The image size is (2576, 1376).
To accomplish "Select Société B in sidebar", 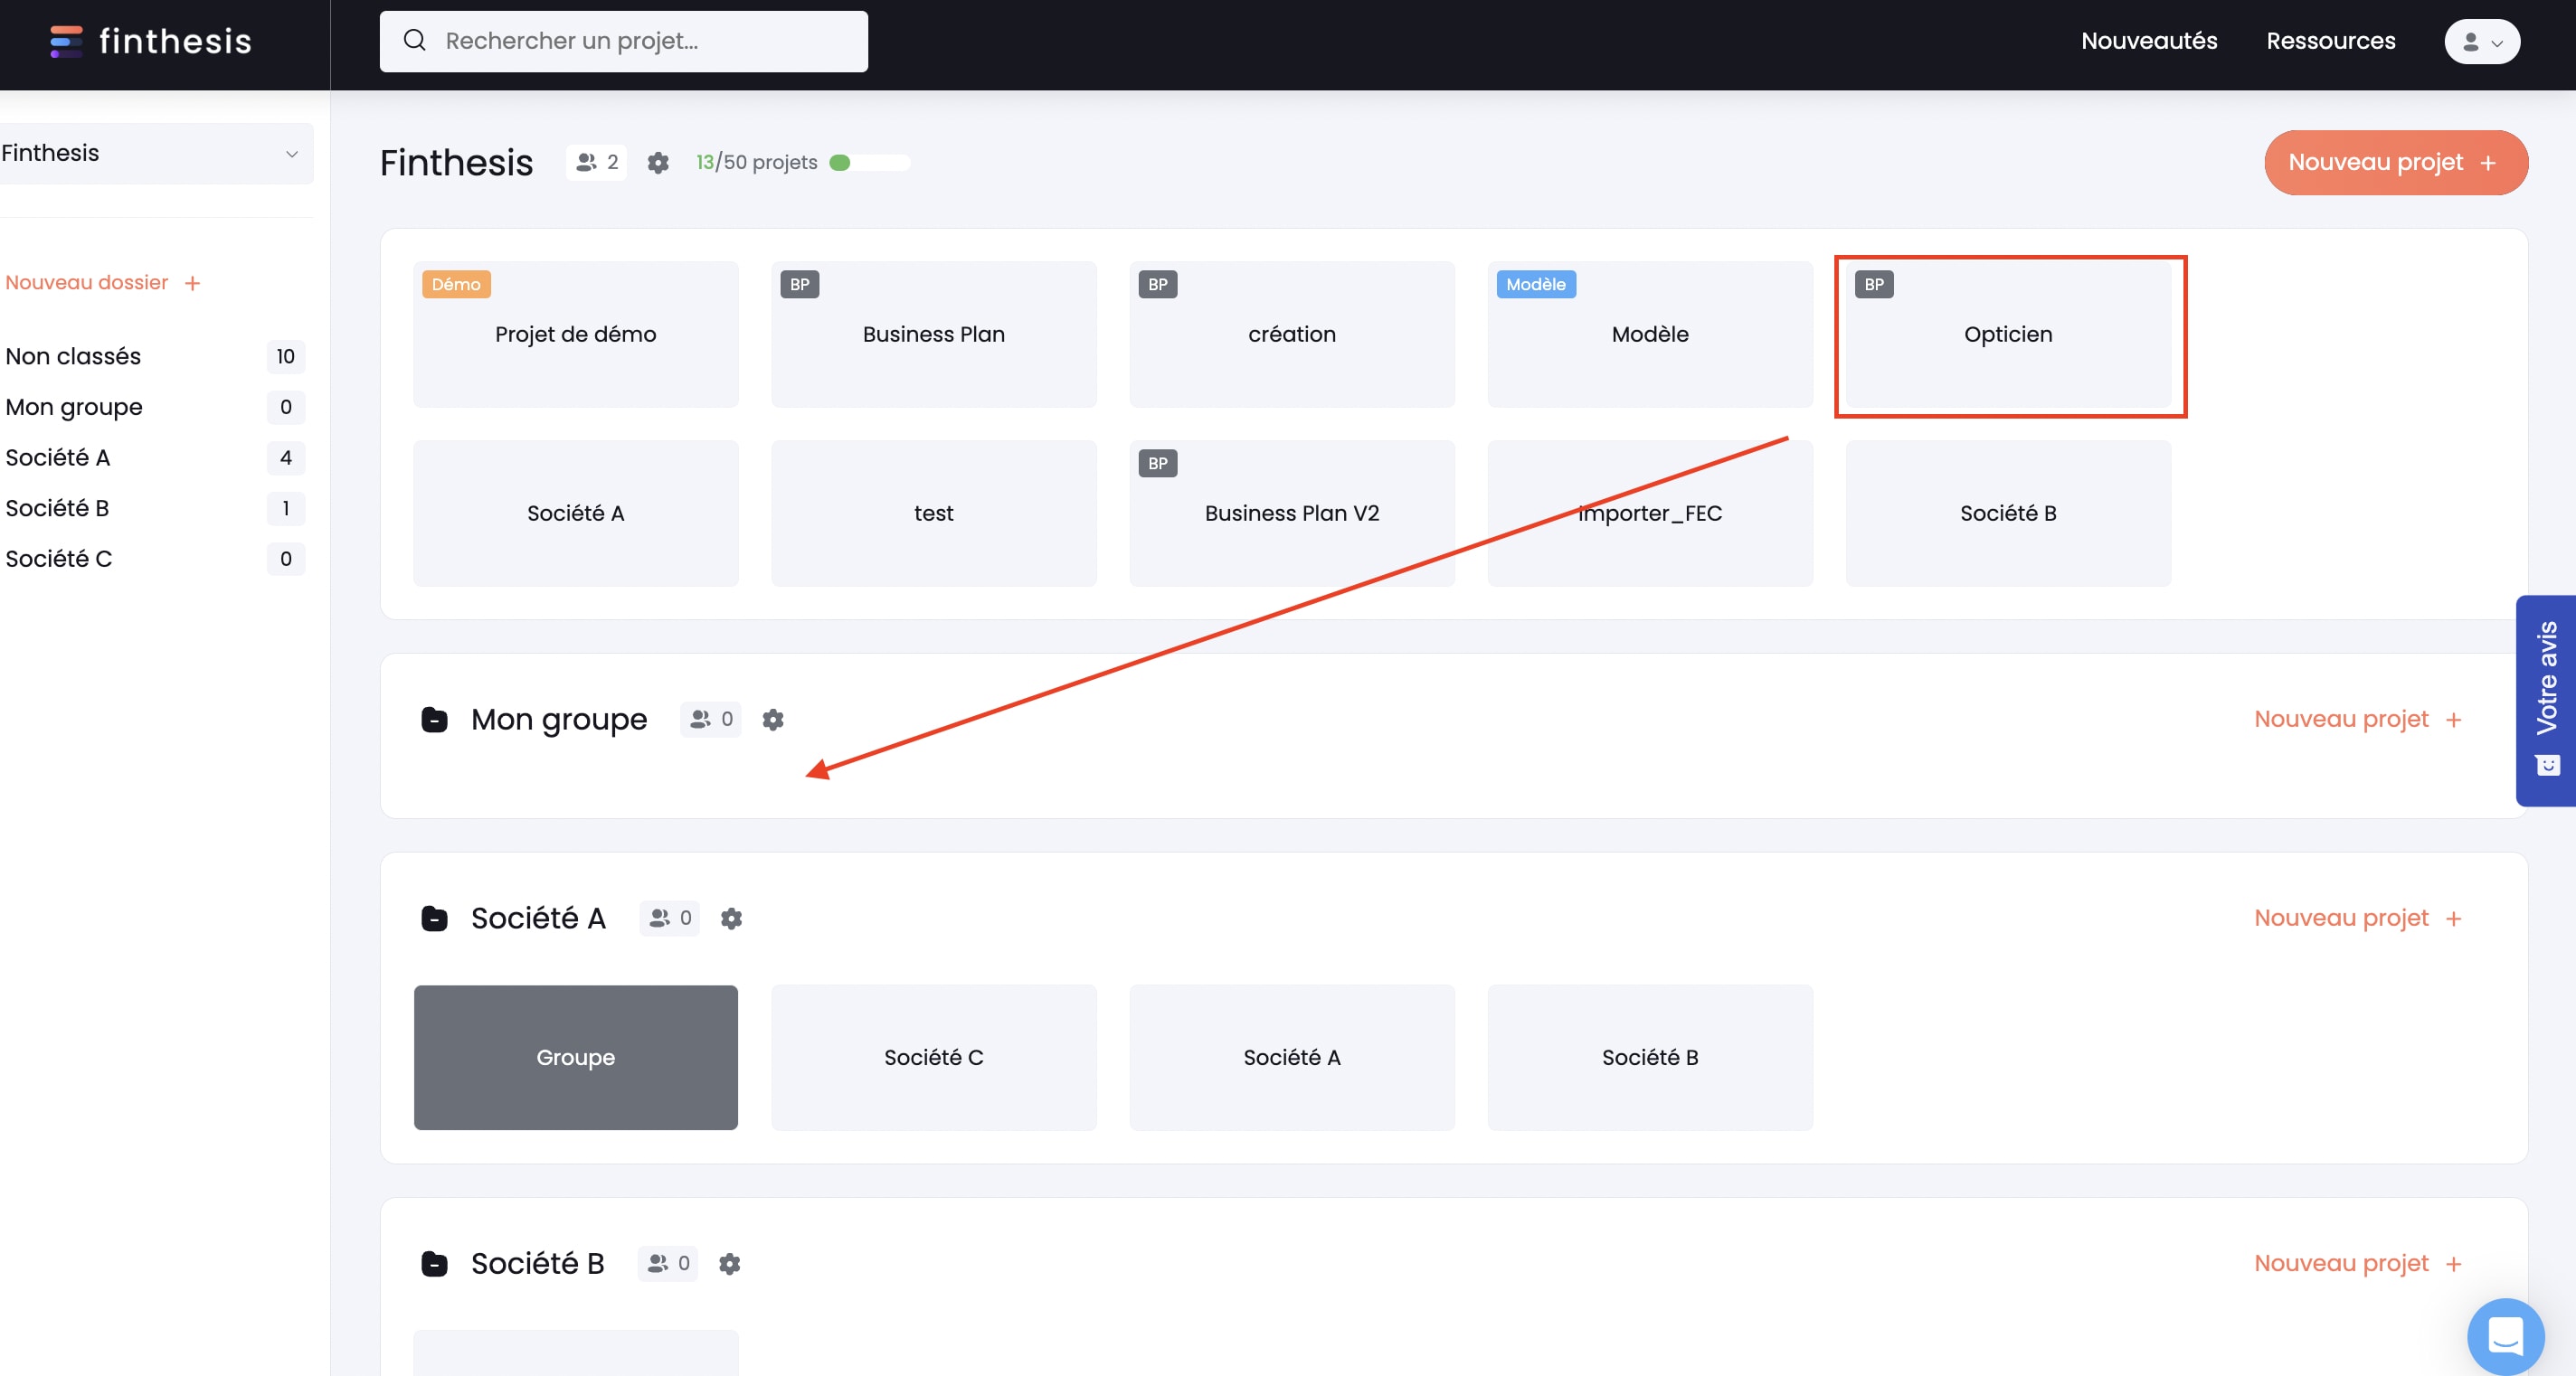I will coord(155,507).
